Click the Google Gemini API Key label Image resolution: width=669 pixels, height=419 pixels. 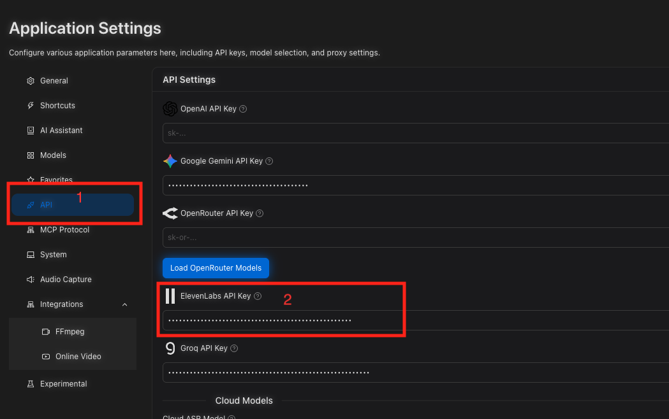[x=221, y=161]
